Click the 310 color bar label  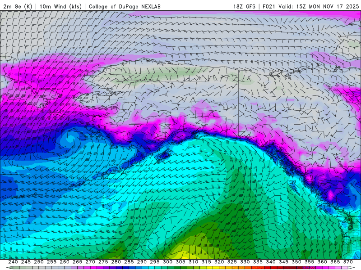[194, 262]
